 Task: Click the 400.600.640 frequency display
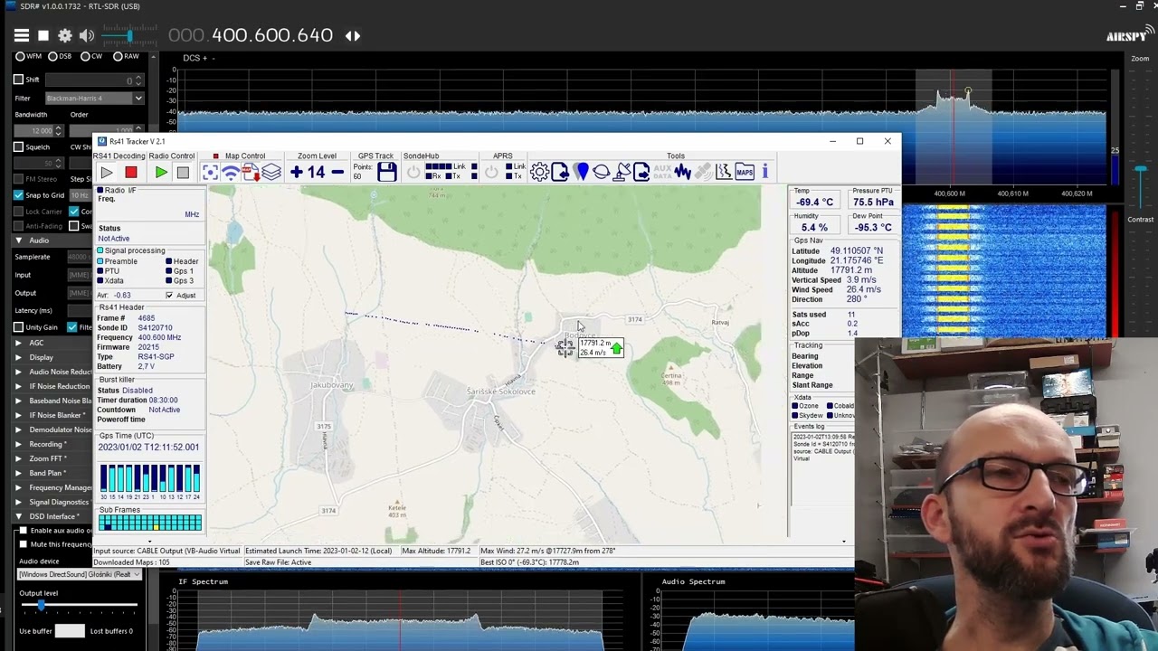(x=251, y=36)
